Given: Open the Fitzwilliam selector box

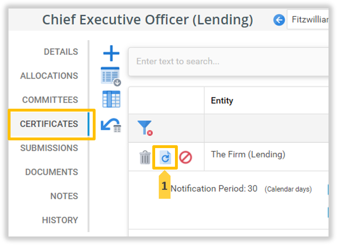Looking at the screenshot, I should click(309, 20).
